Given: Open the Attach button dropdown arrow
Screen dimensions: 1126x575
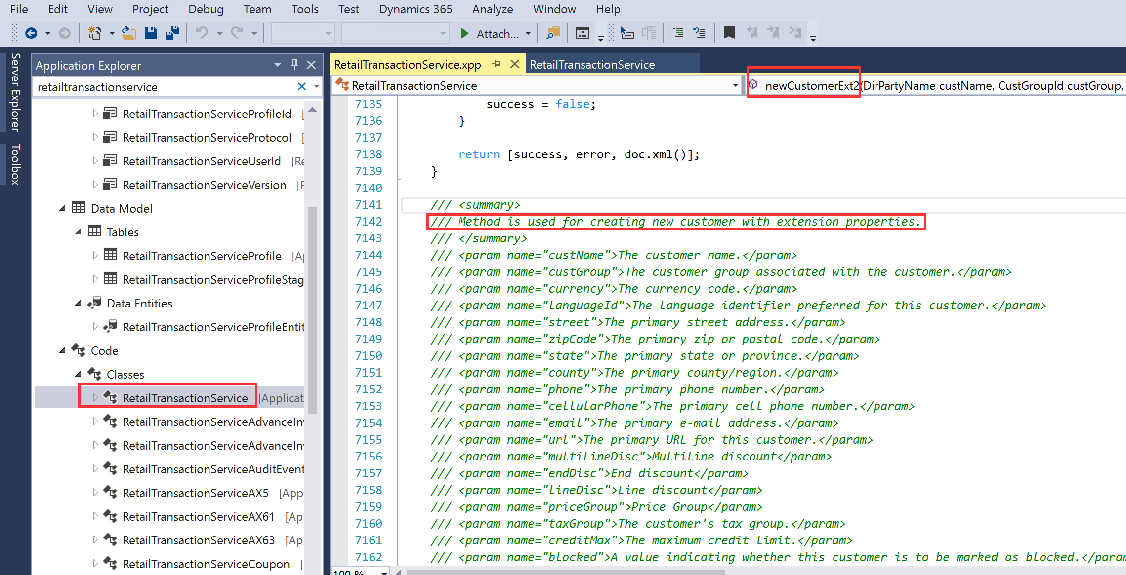Looking at the screenshot, I should 528,33.
